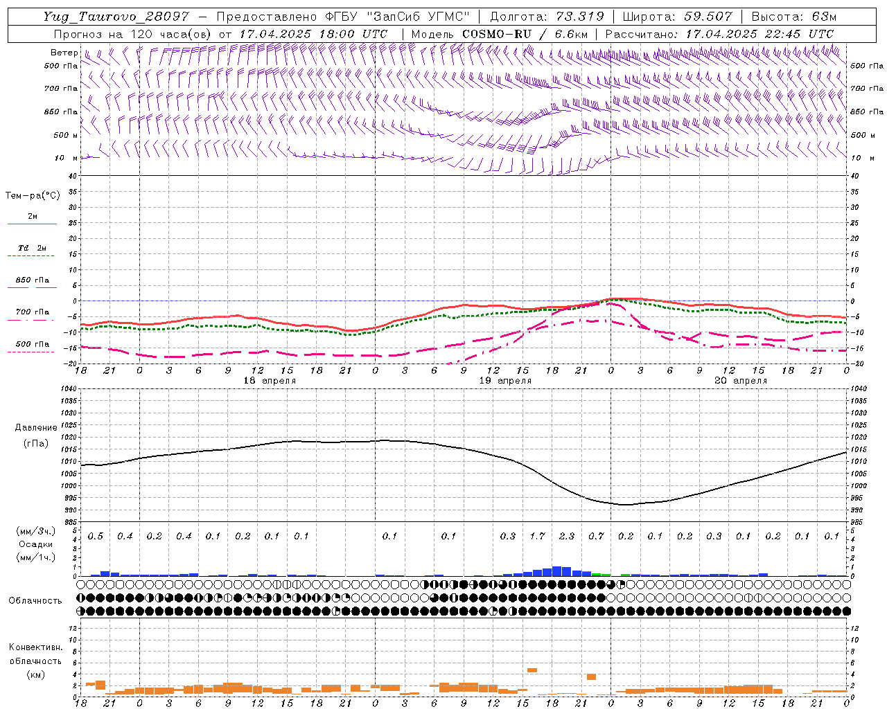Click the 1.7 precipitation total value

pos(537,536)
